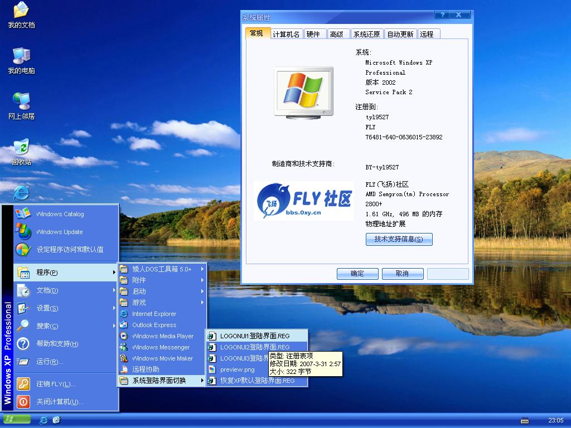Click the ? help button in 系统属性 title bar
Screen dimensions: 571x428
click(442, 15)
